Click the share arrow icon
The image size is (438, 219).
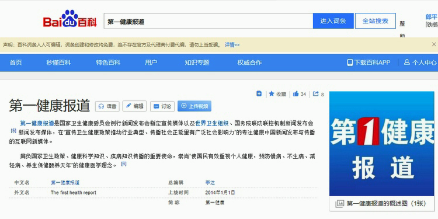pos(315,94)
